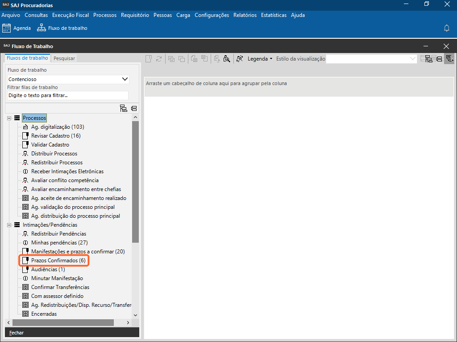This screenshot has width=457, height=342.
Task: Select Prazos Confirmados (6) queue
Action: tap(58, 261)
